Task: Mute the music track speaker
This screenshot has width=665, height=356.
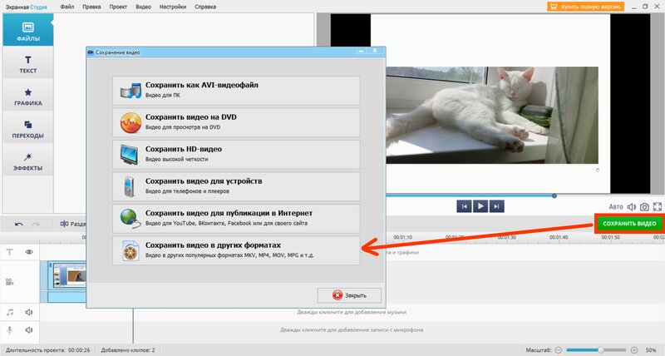Action: [x=29, y=312]
